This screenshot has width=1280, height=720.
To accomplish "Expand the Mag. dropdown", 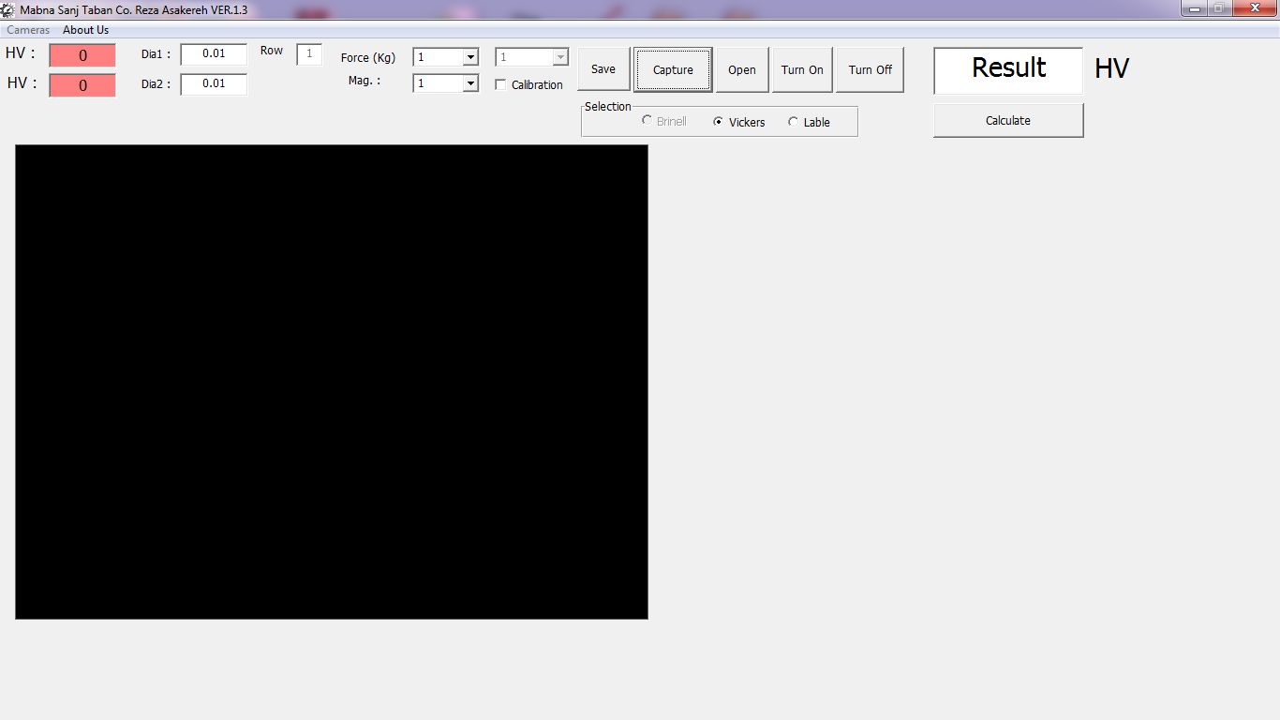I will [470, 83].
